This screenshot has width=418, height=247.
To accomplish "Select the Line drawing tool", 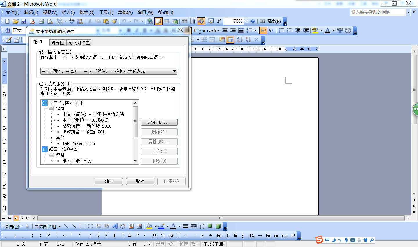I will click(x=66, y=226).
